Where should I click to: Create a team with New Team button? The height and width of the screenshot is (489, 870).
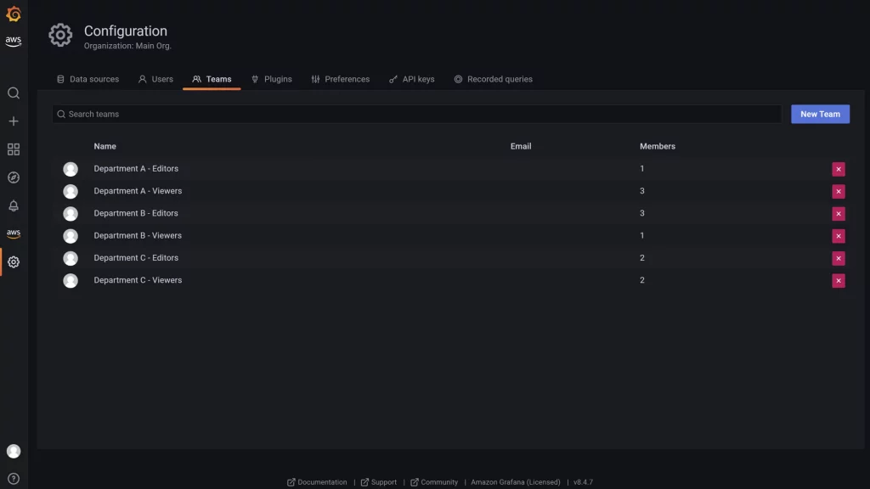(x=819, y=114)
